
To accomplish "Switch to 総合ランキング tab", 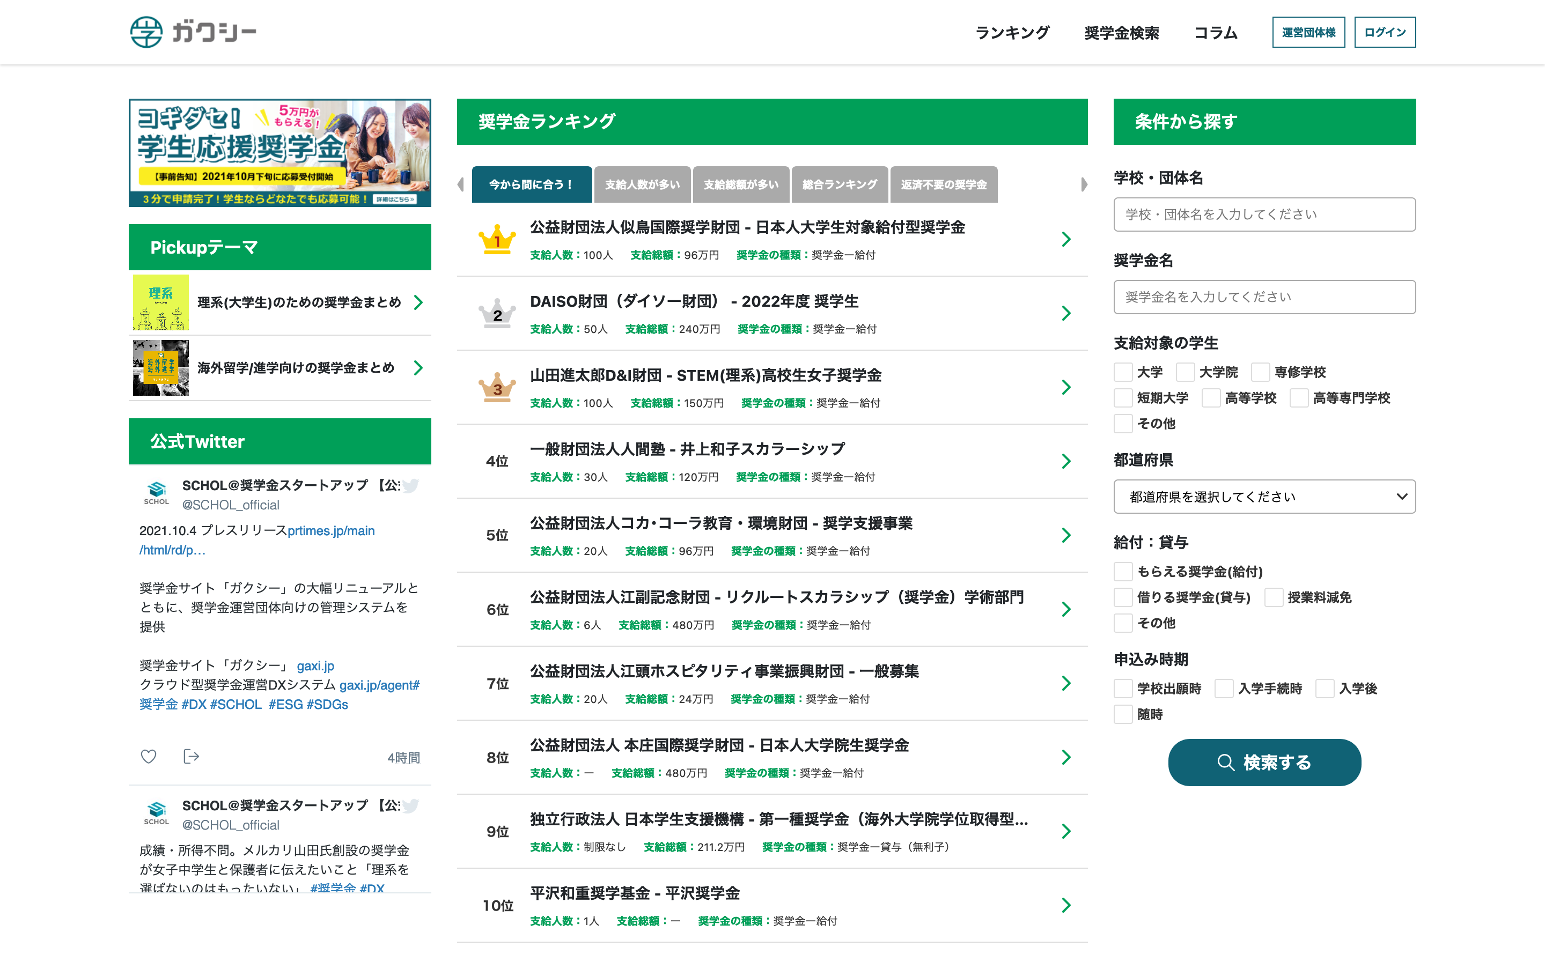I will coord(840,184).
